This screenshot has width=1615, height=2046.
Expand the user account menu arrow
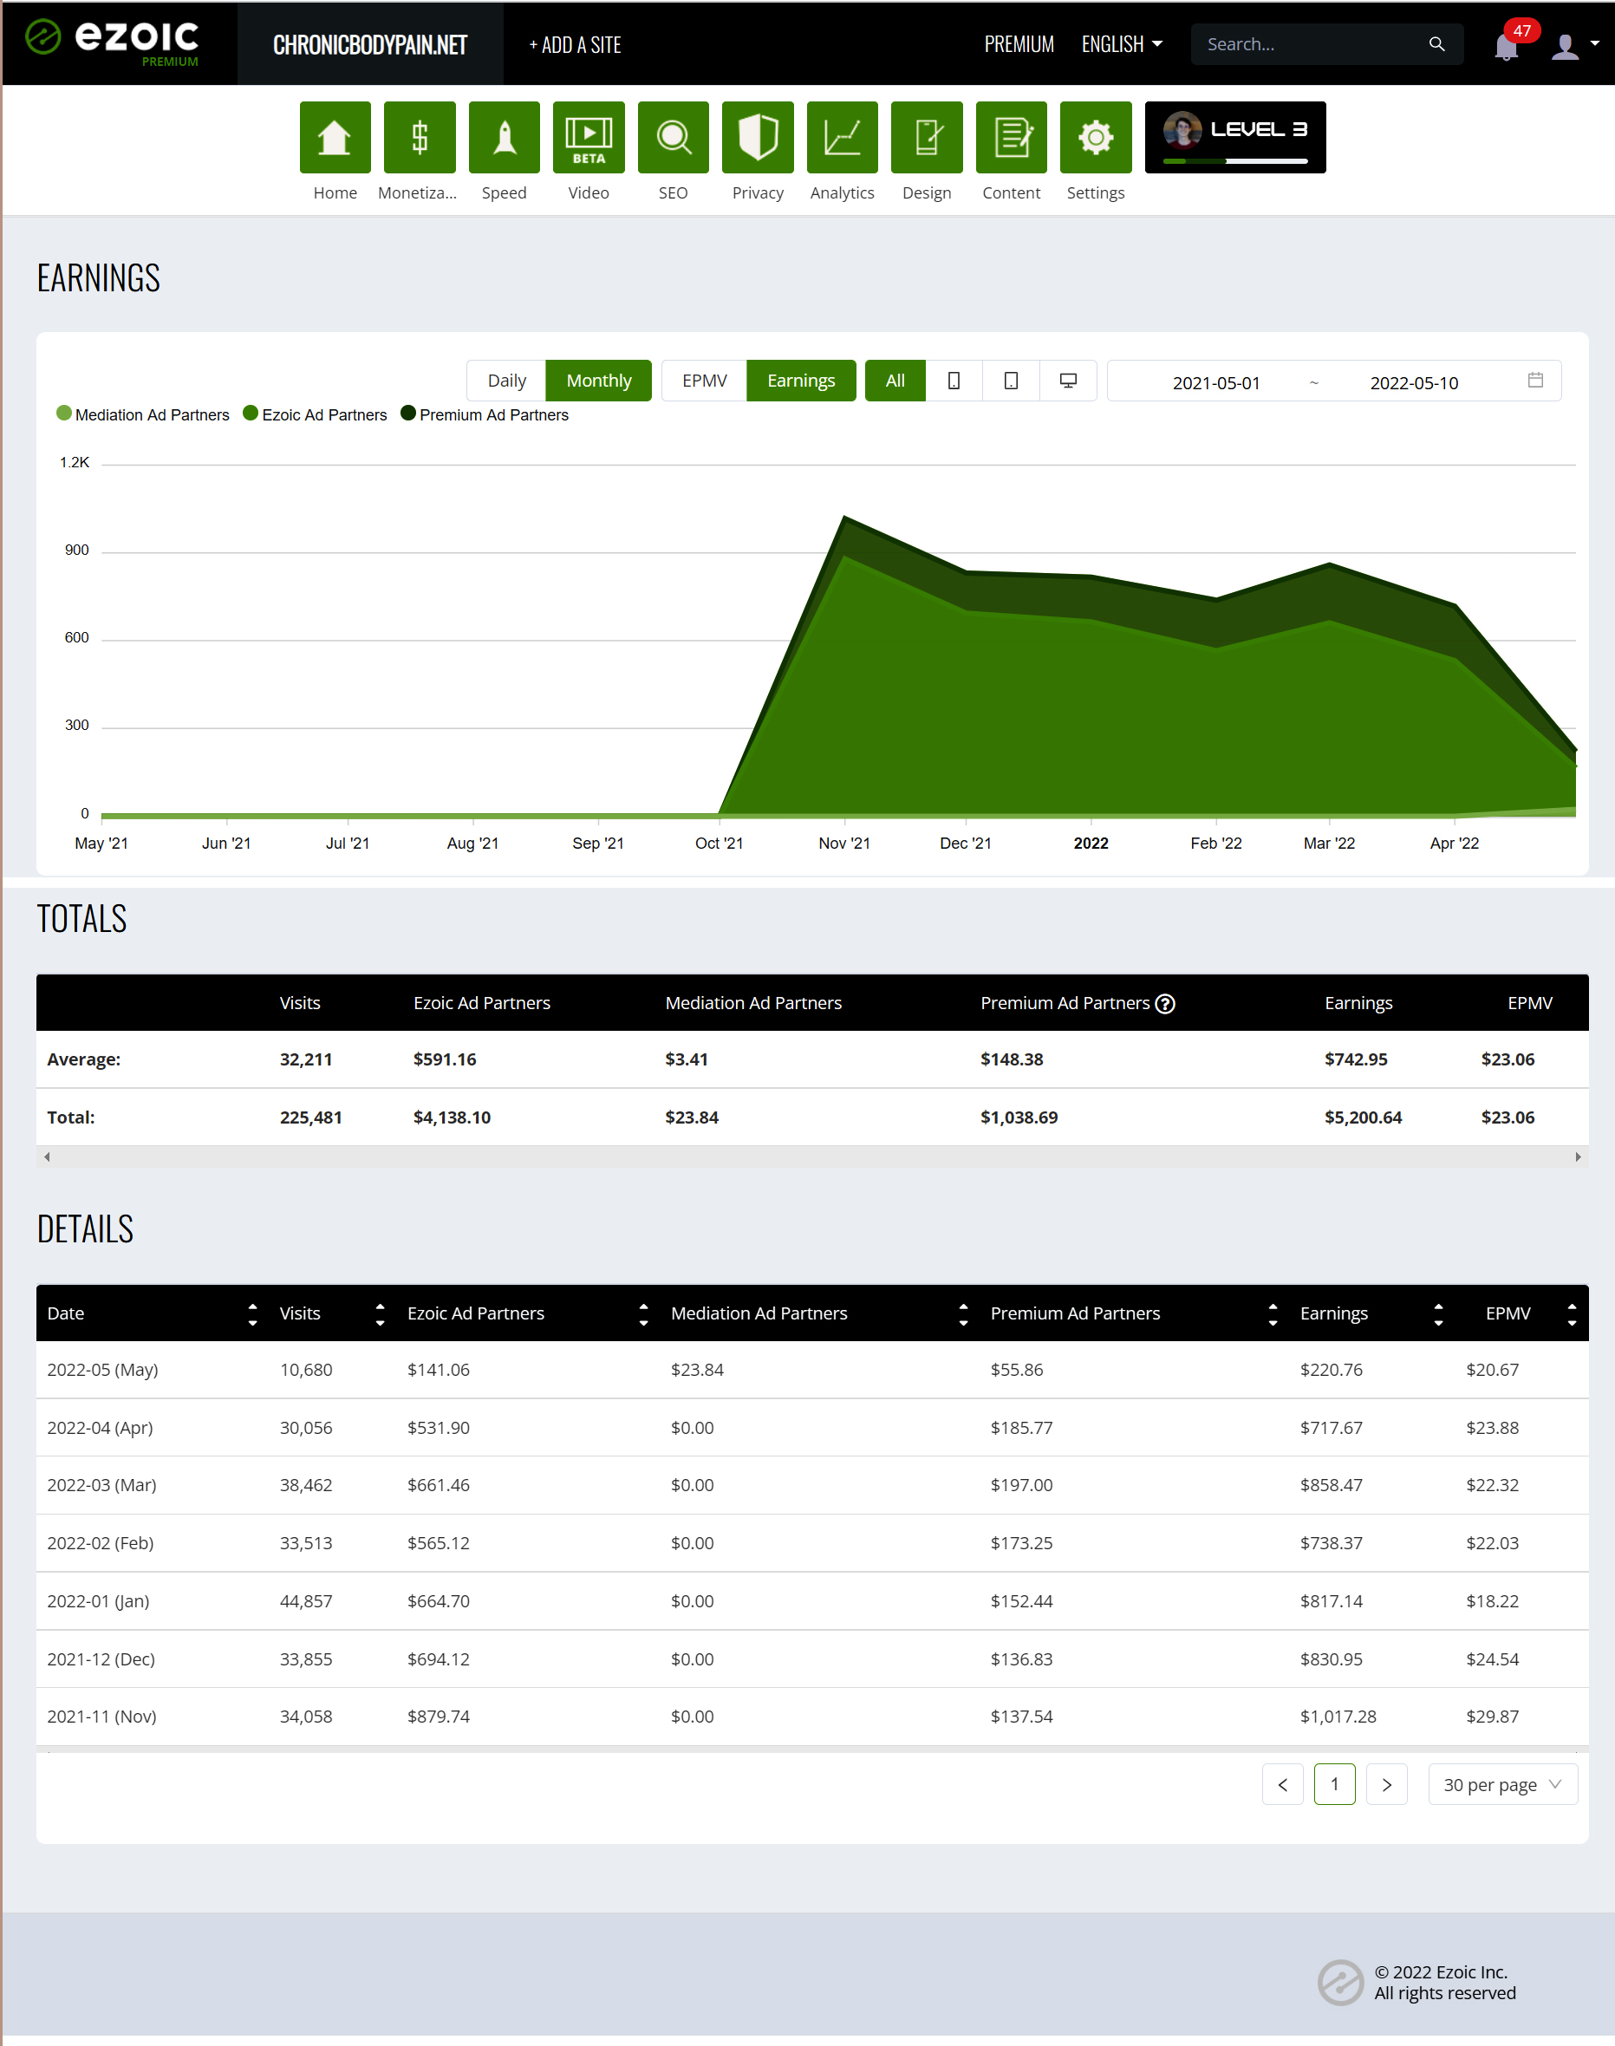point(1594,43)
